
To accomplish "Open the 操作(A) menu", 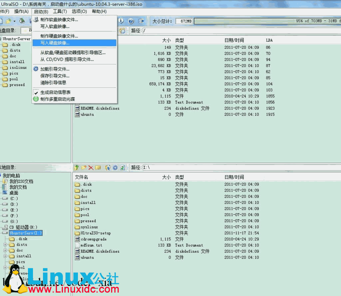I will click(x=21, y=11).
